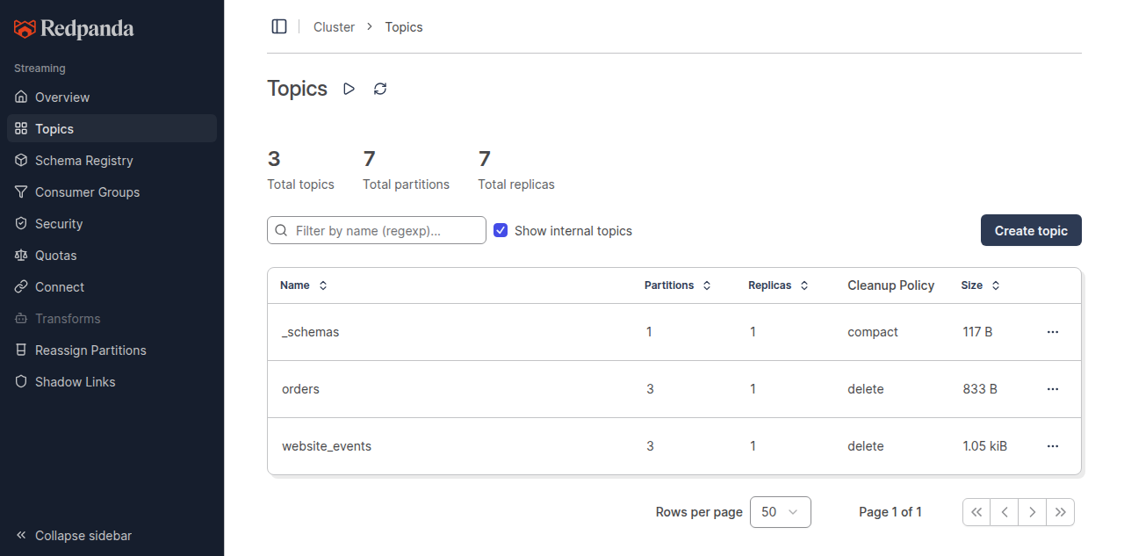The height and width of the screenshot is (556, 1124).
Task: Open the more options menu for website_events
Action: tap(1053, 446)
